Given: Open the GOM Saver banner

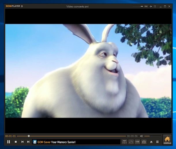Looking at the screenshot, I should coord(76,142).
